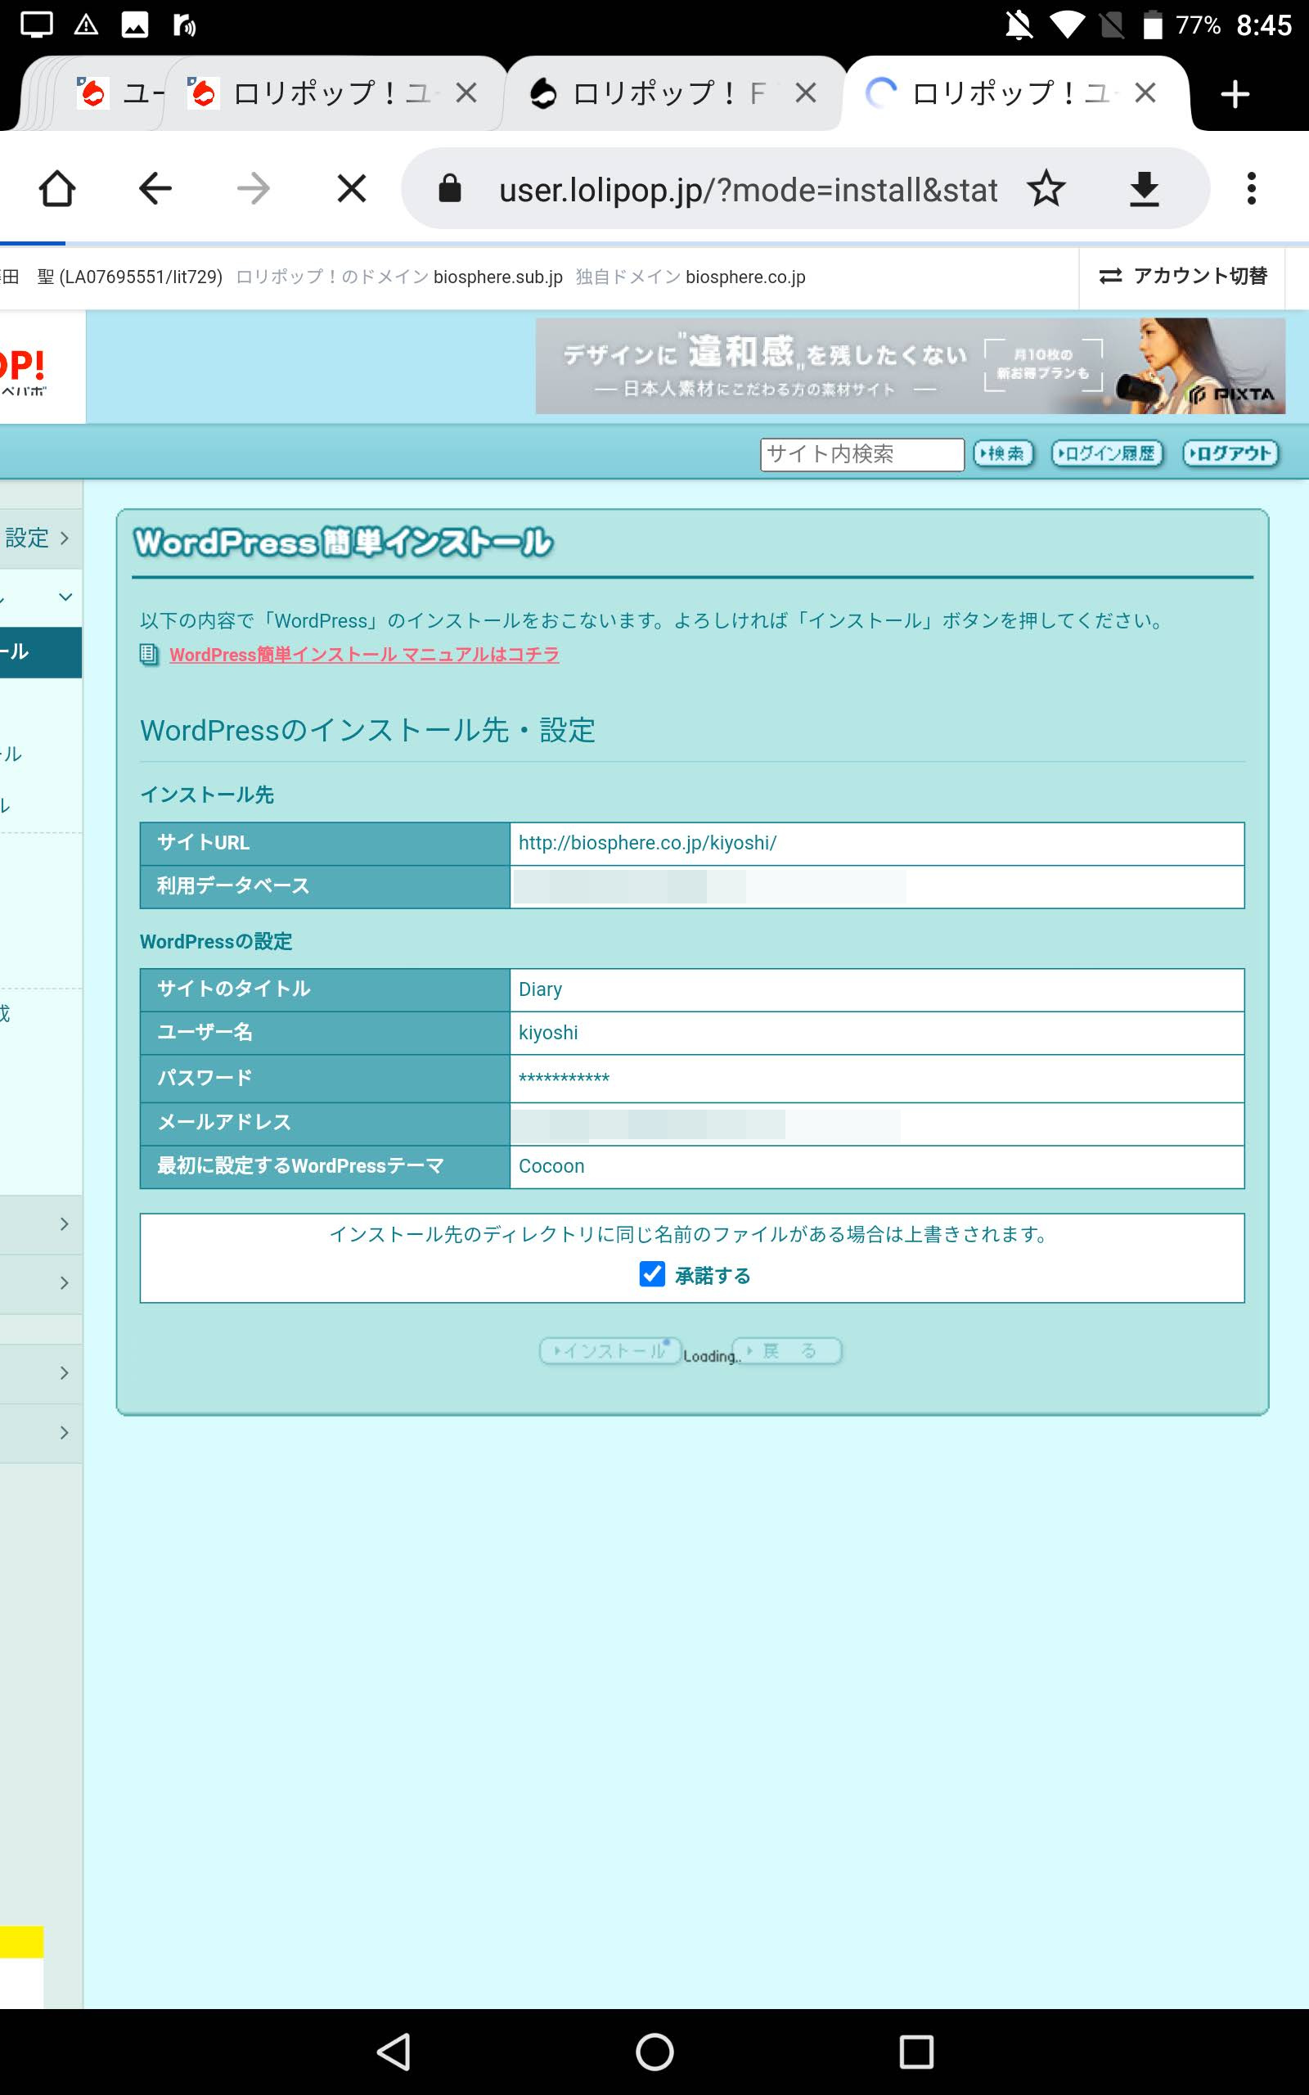
Task: Open a new tab with plus icon
Action: pyautogui.click(x=1235, y=93)
